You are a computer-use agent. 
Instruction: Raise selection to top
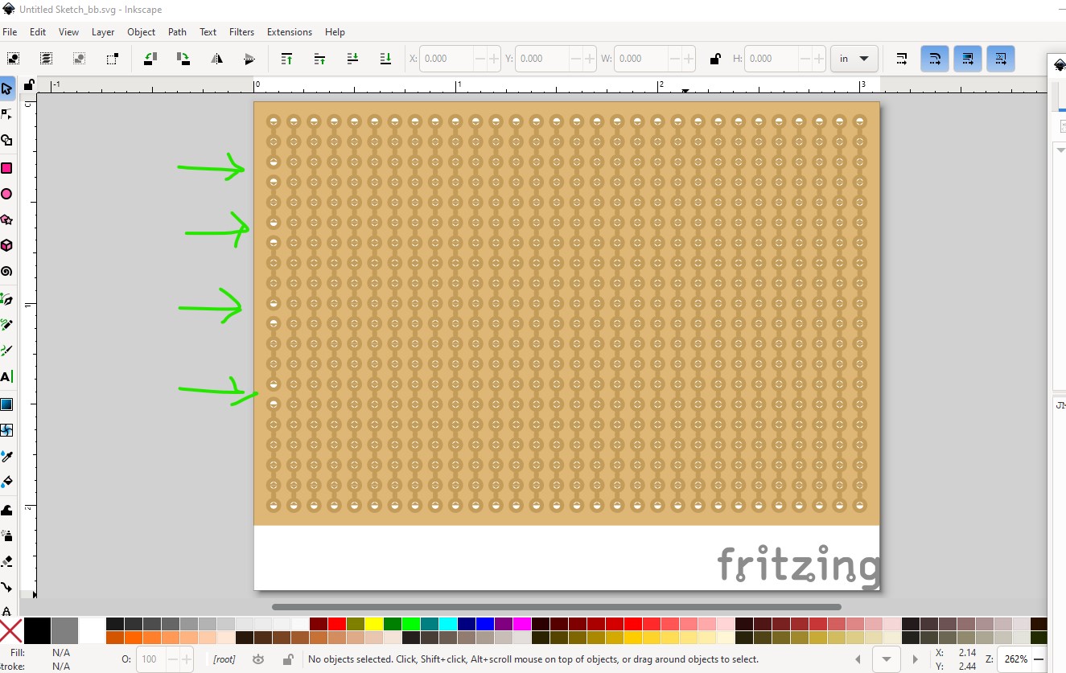[x=286, y=59]
